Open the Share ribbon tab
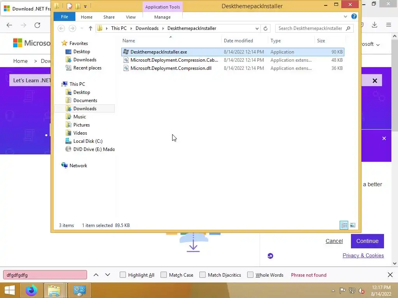The width and height of the screenshot is (398, 298). pos(109,17)
